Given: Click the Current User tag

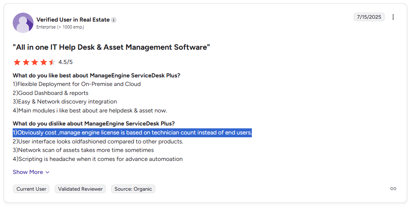Looking at the screenshot, I should [31, 189].
